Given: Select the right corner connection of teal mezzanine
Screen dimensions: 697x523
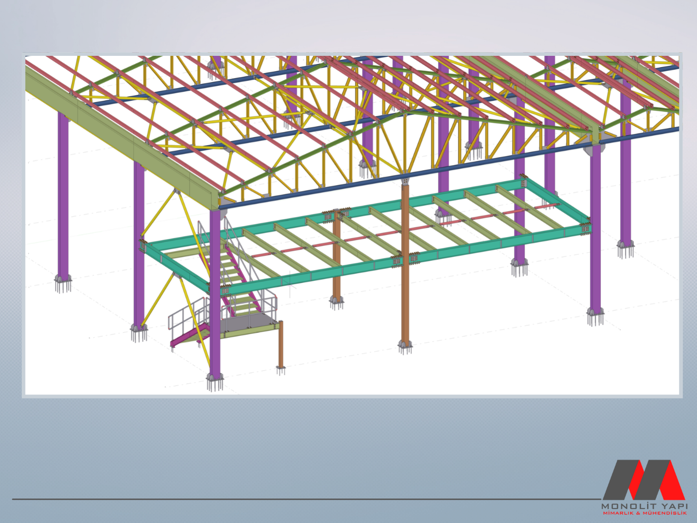Looking at the screenshot, I should click(586, 229).
